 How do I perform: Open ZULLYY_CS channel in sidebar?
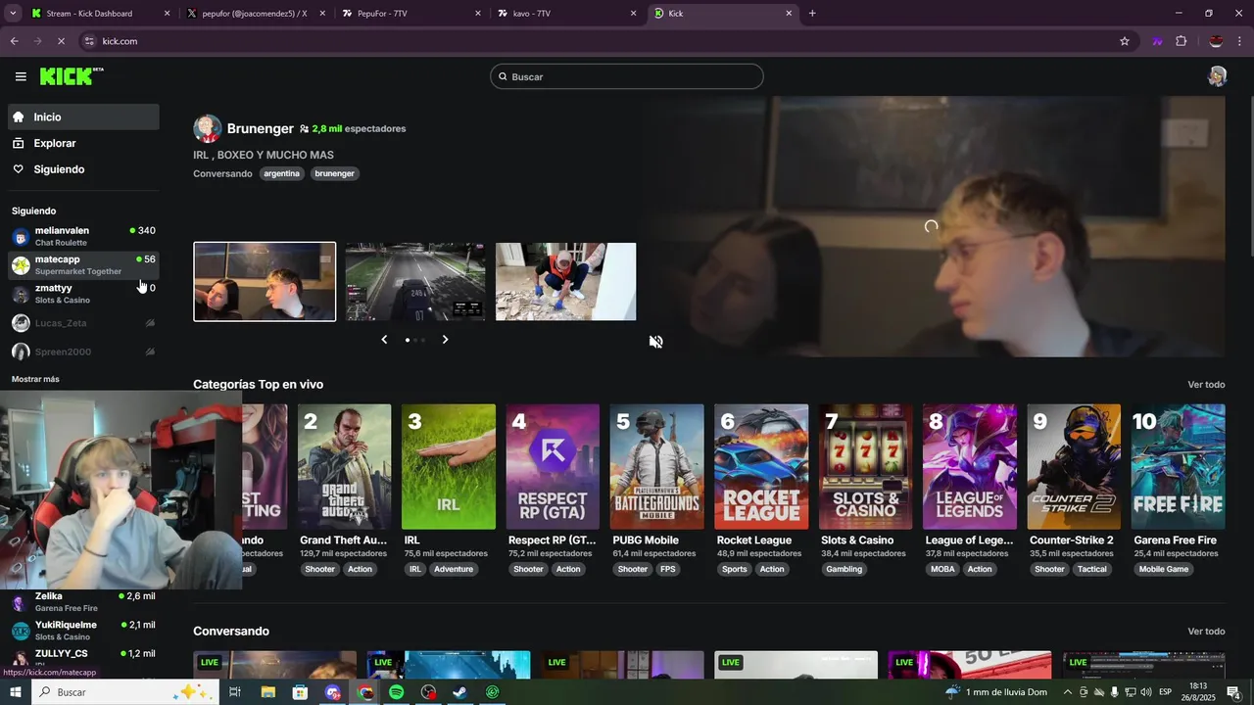tap(84, 659)
